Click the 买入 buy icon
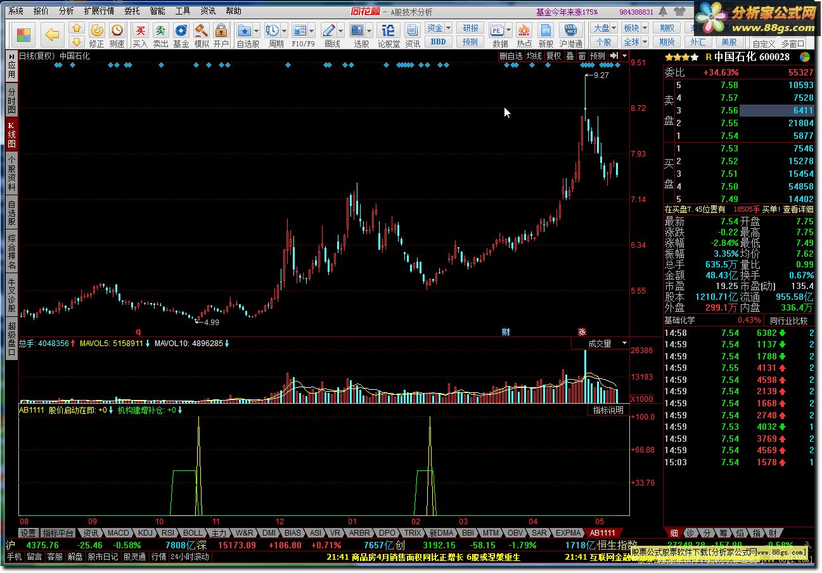Viewport: 822px width, 573px height. point(140,35)
